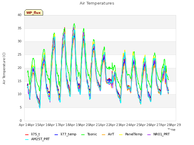Click the 0 y-axis tick label
Image resolution: width=194 pixels, height=145 pixels.
coord(21,121)
